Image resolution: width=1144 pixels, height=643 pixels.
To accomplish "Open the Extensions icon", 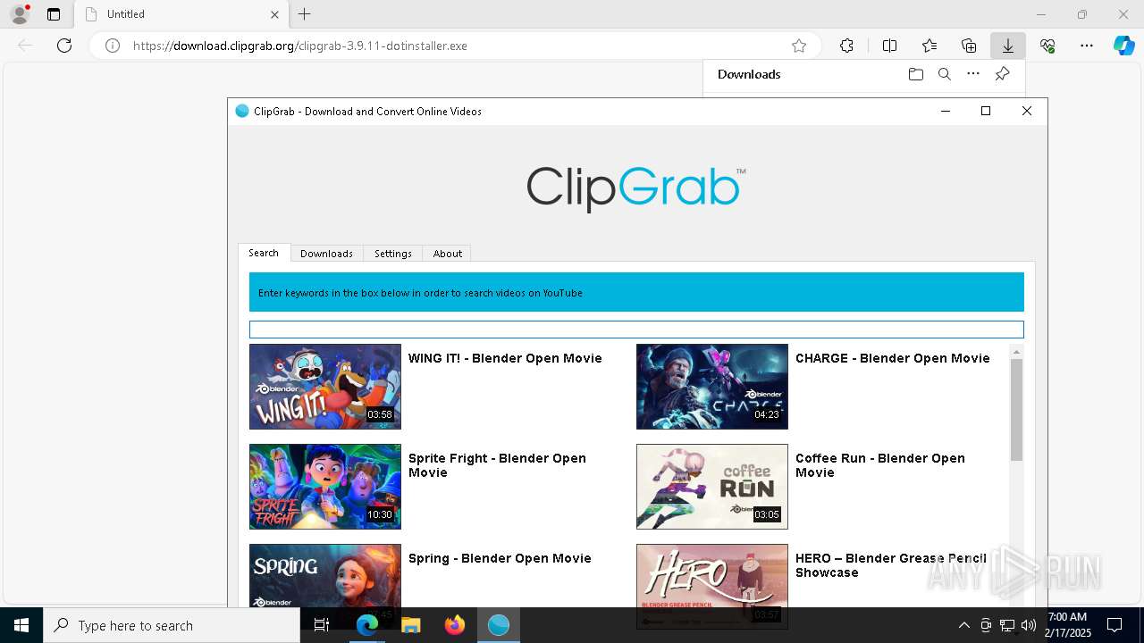I will coord(846,46).
